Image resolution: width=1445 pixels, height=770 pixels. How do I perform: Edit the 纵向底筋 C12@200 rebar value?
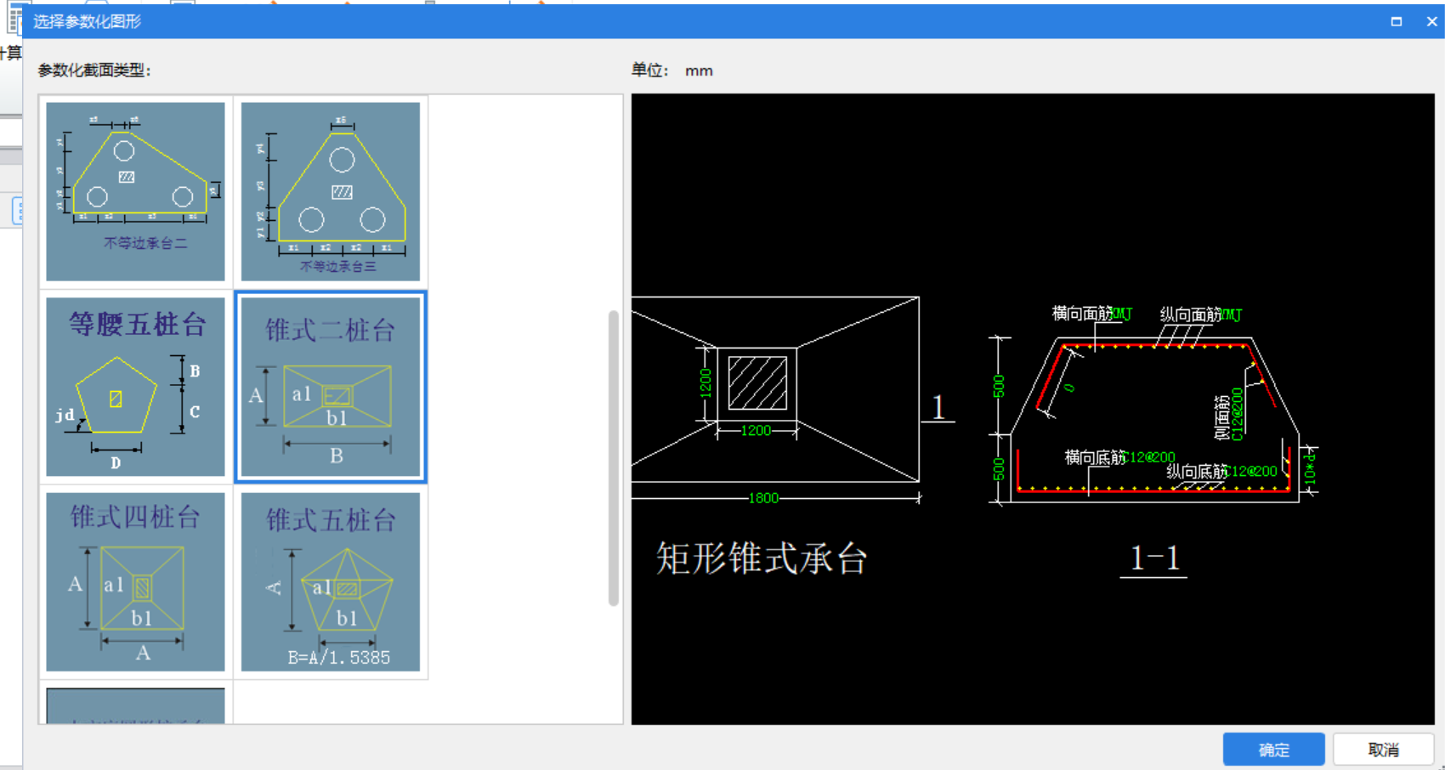tap(1252, 471)
